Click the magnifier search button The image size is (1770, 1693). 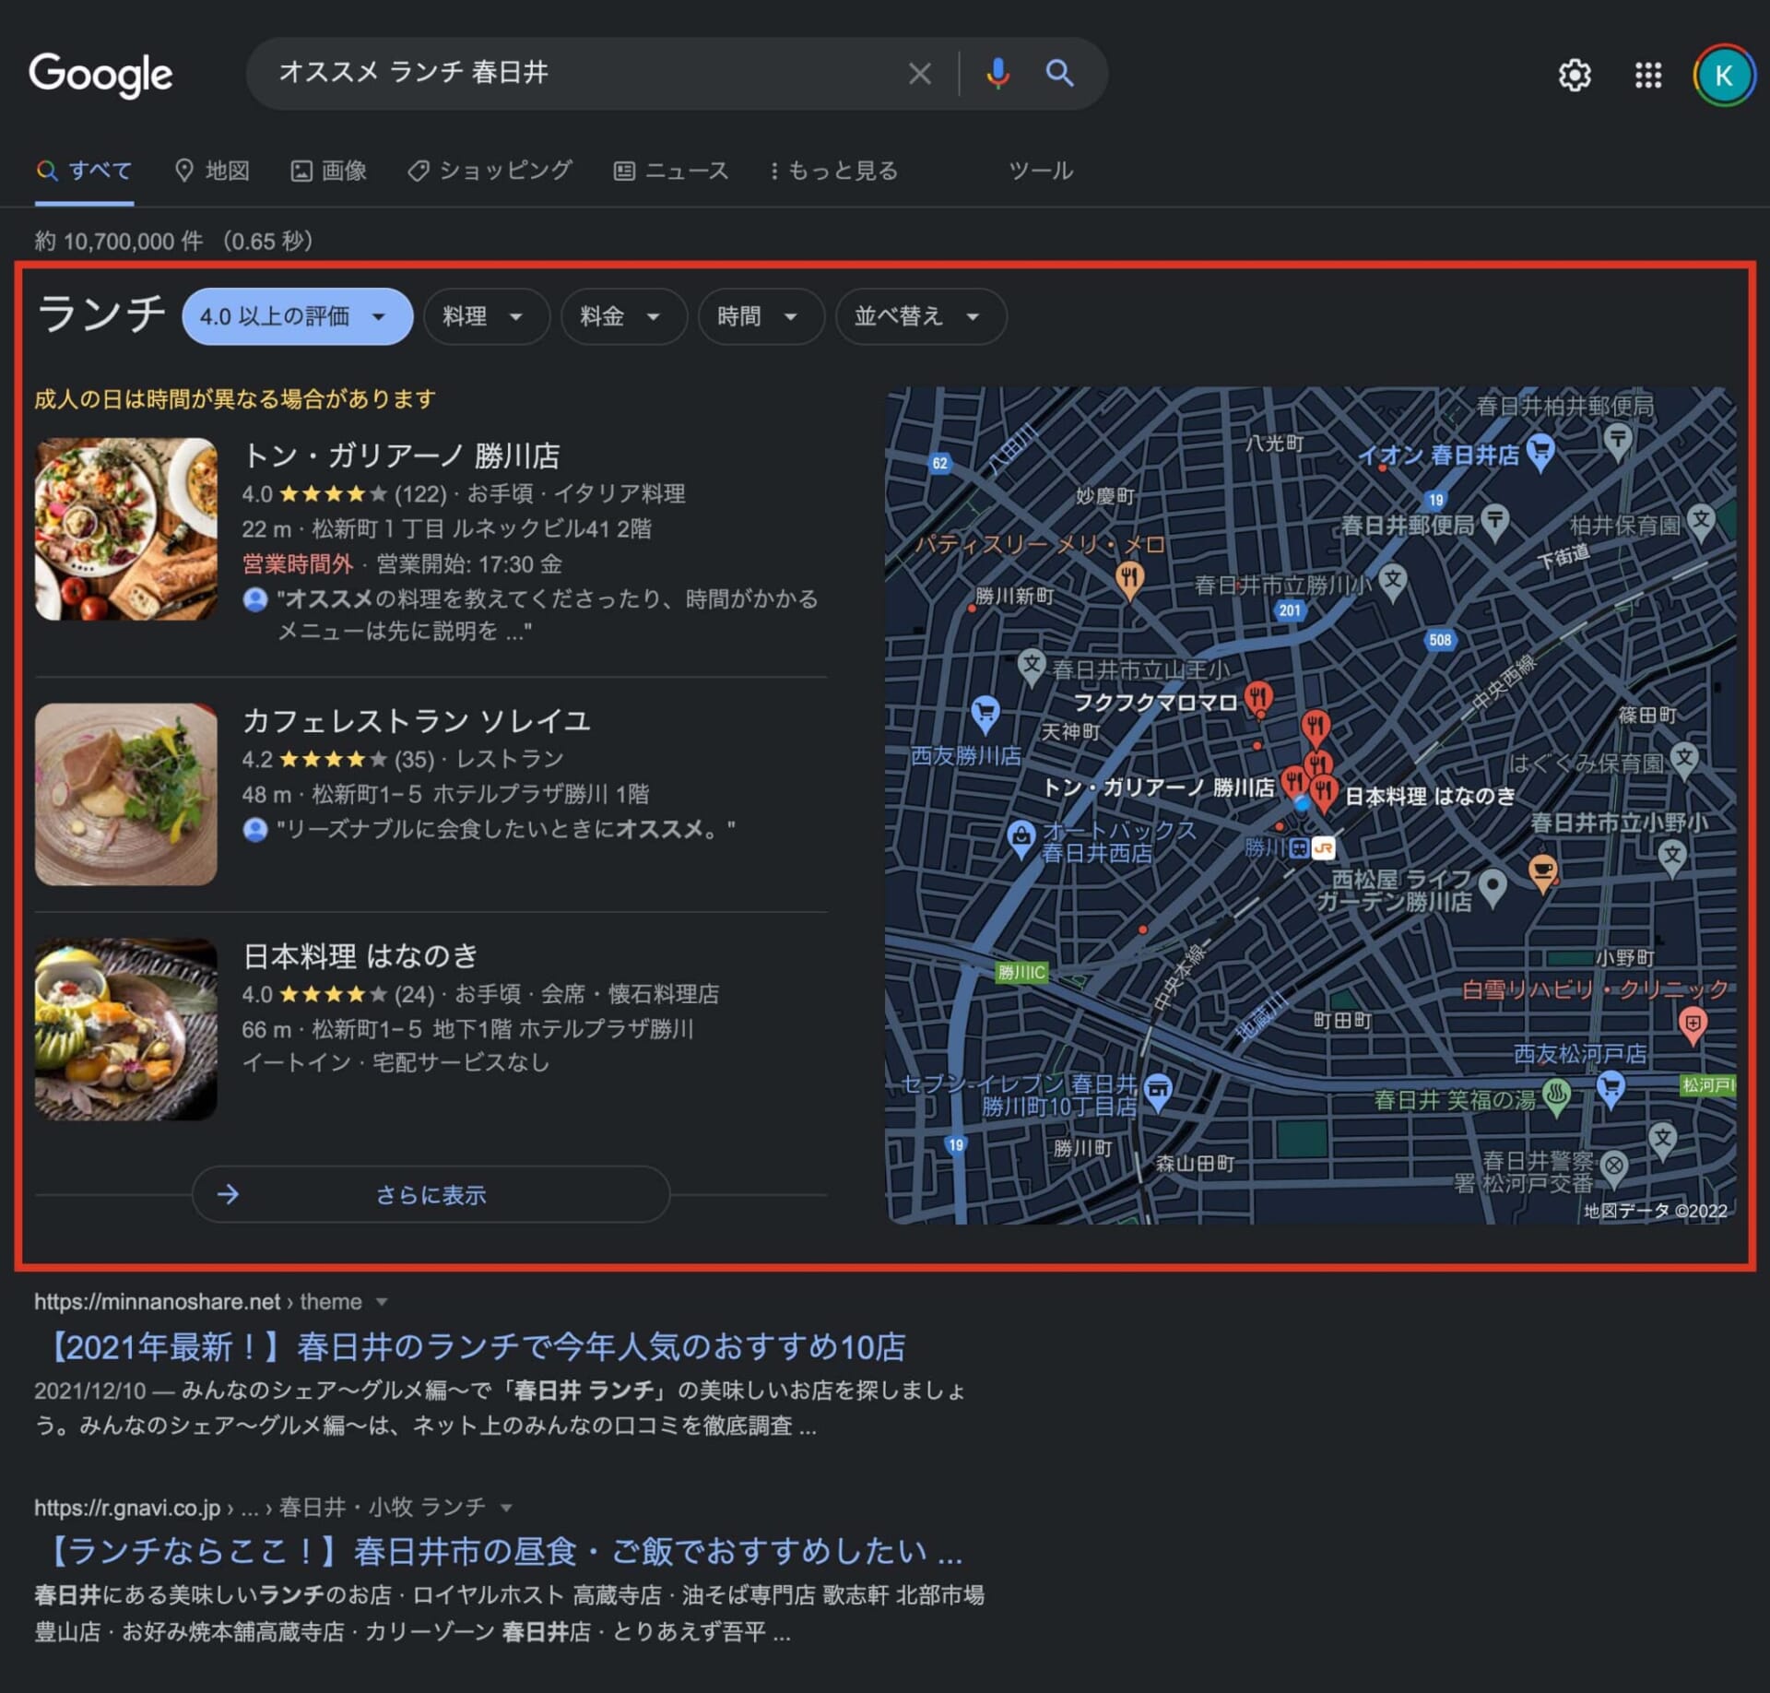(1059, 73)
